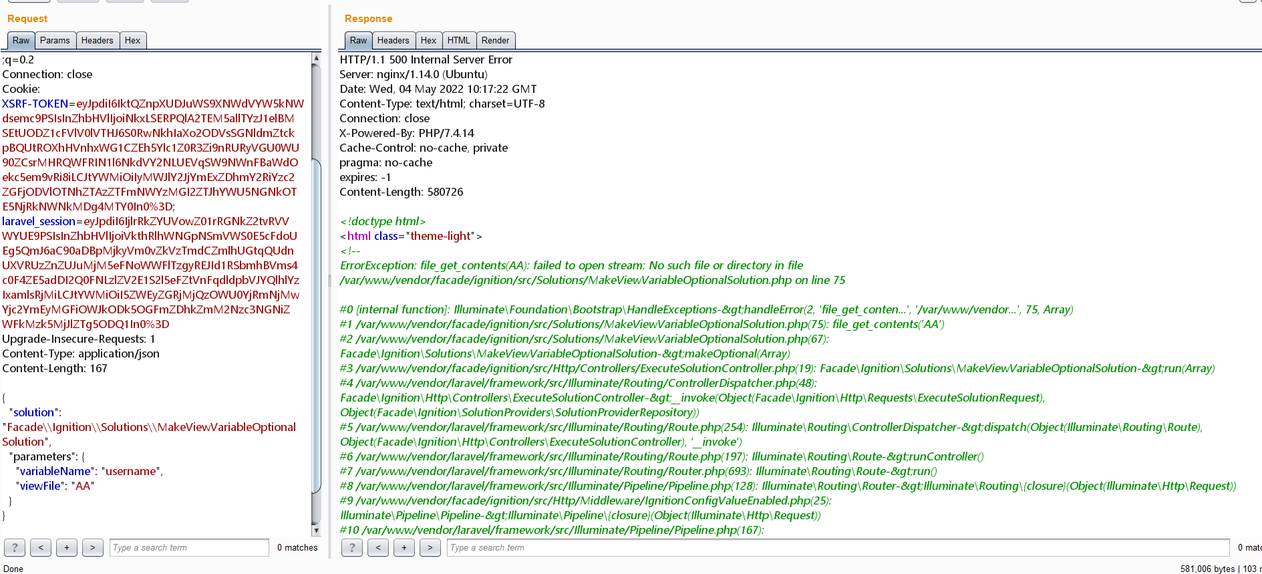Click the plus button in Request search bar
The height and width of the screenshot is (574, 1262).
tap(67, 548)
